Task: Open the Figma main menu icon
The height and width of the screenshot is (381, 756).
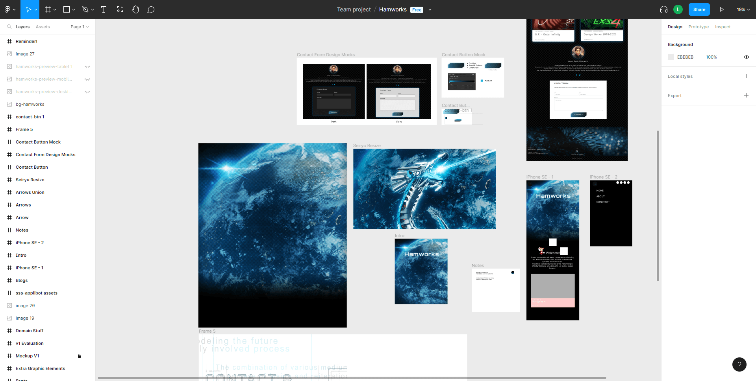Action: (7, 9)
